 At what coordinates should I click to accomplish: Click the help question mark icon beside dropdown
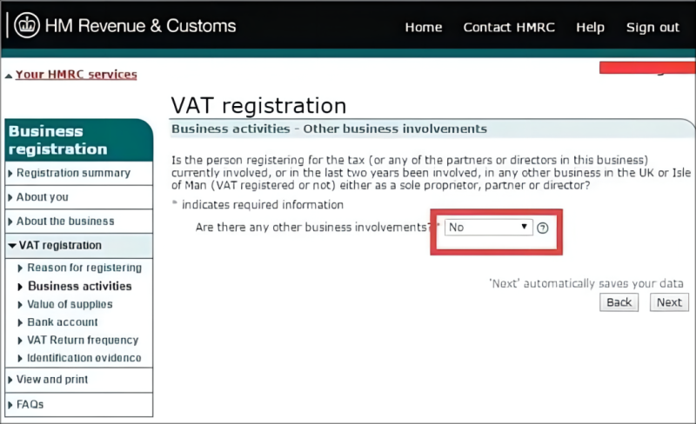[x=542, y=228]
